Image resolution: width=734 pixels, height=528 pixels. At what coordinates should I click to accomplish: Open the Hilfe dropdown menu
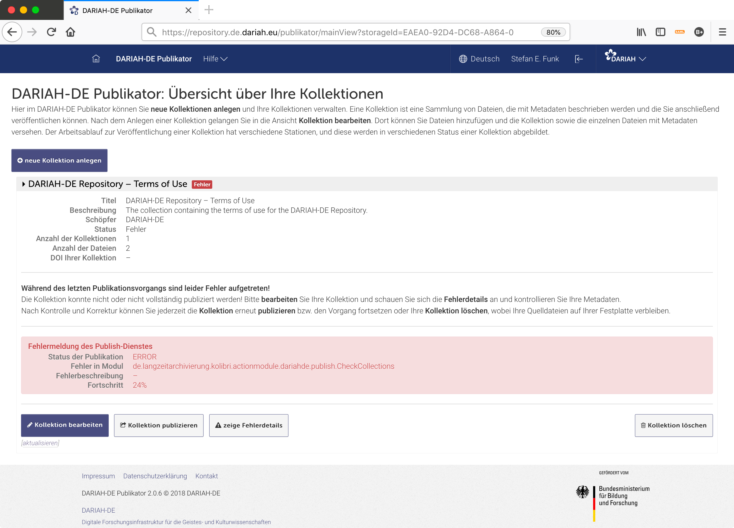[215, 59]
